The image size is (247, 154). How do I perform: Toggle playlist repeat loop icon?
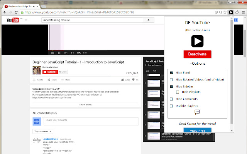tap(148, 71)
